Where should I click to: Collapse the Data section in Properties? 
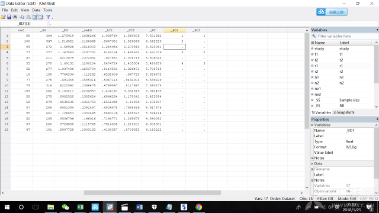[x=312, y=164]
